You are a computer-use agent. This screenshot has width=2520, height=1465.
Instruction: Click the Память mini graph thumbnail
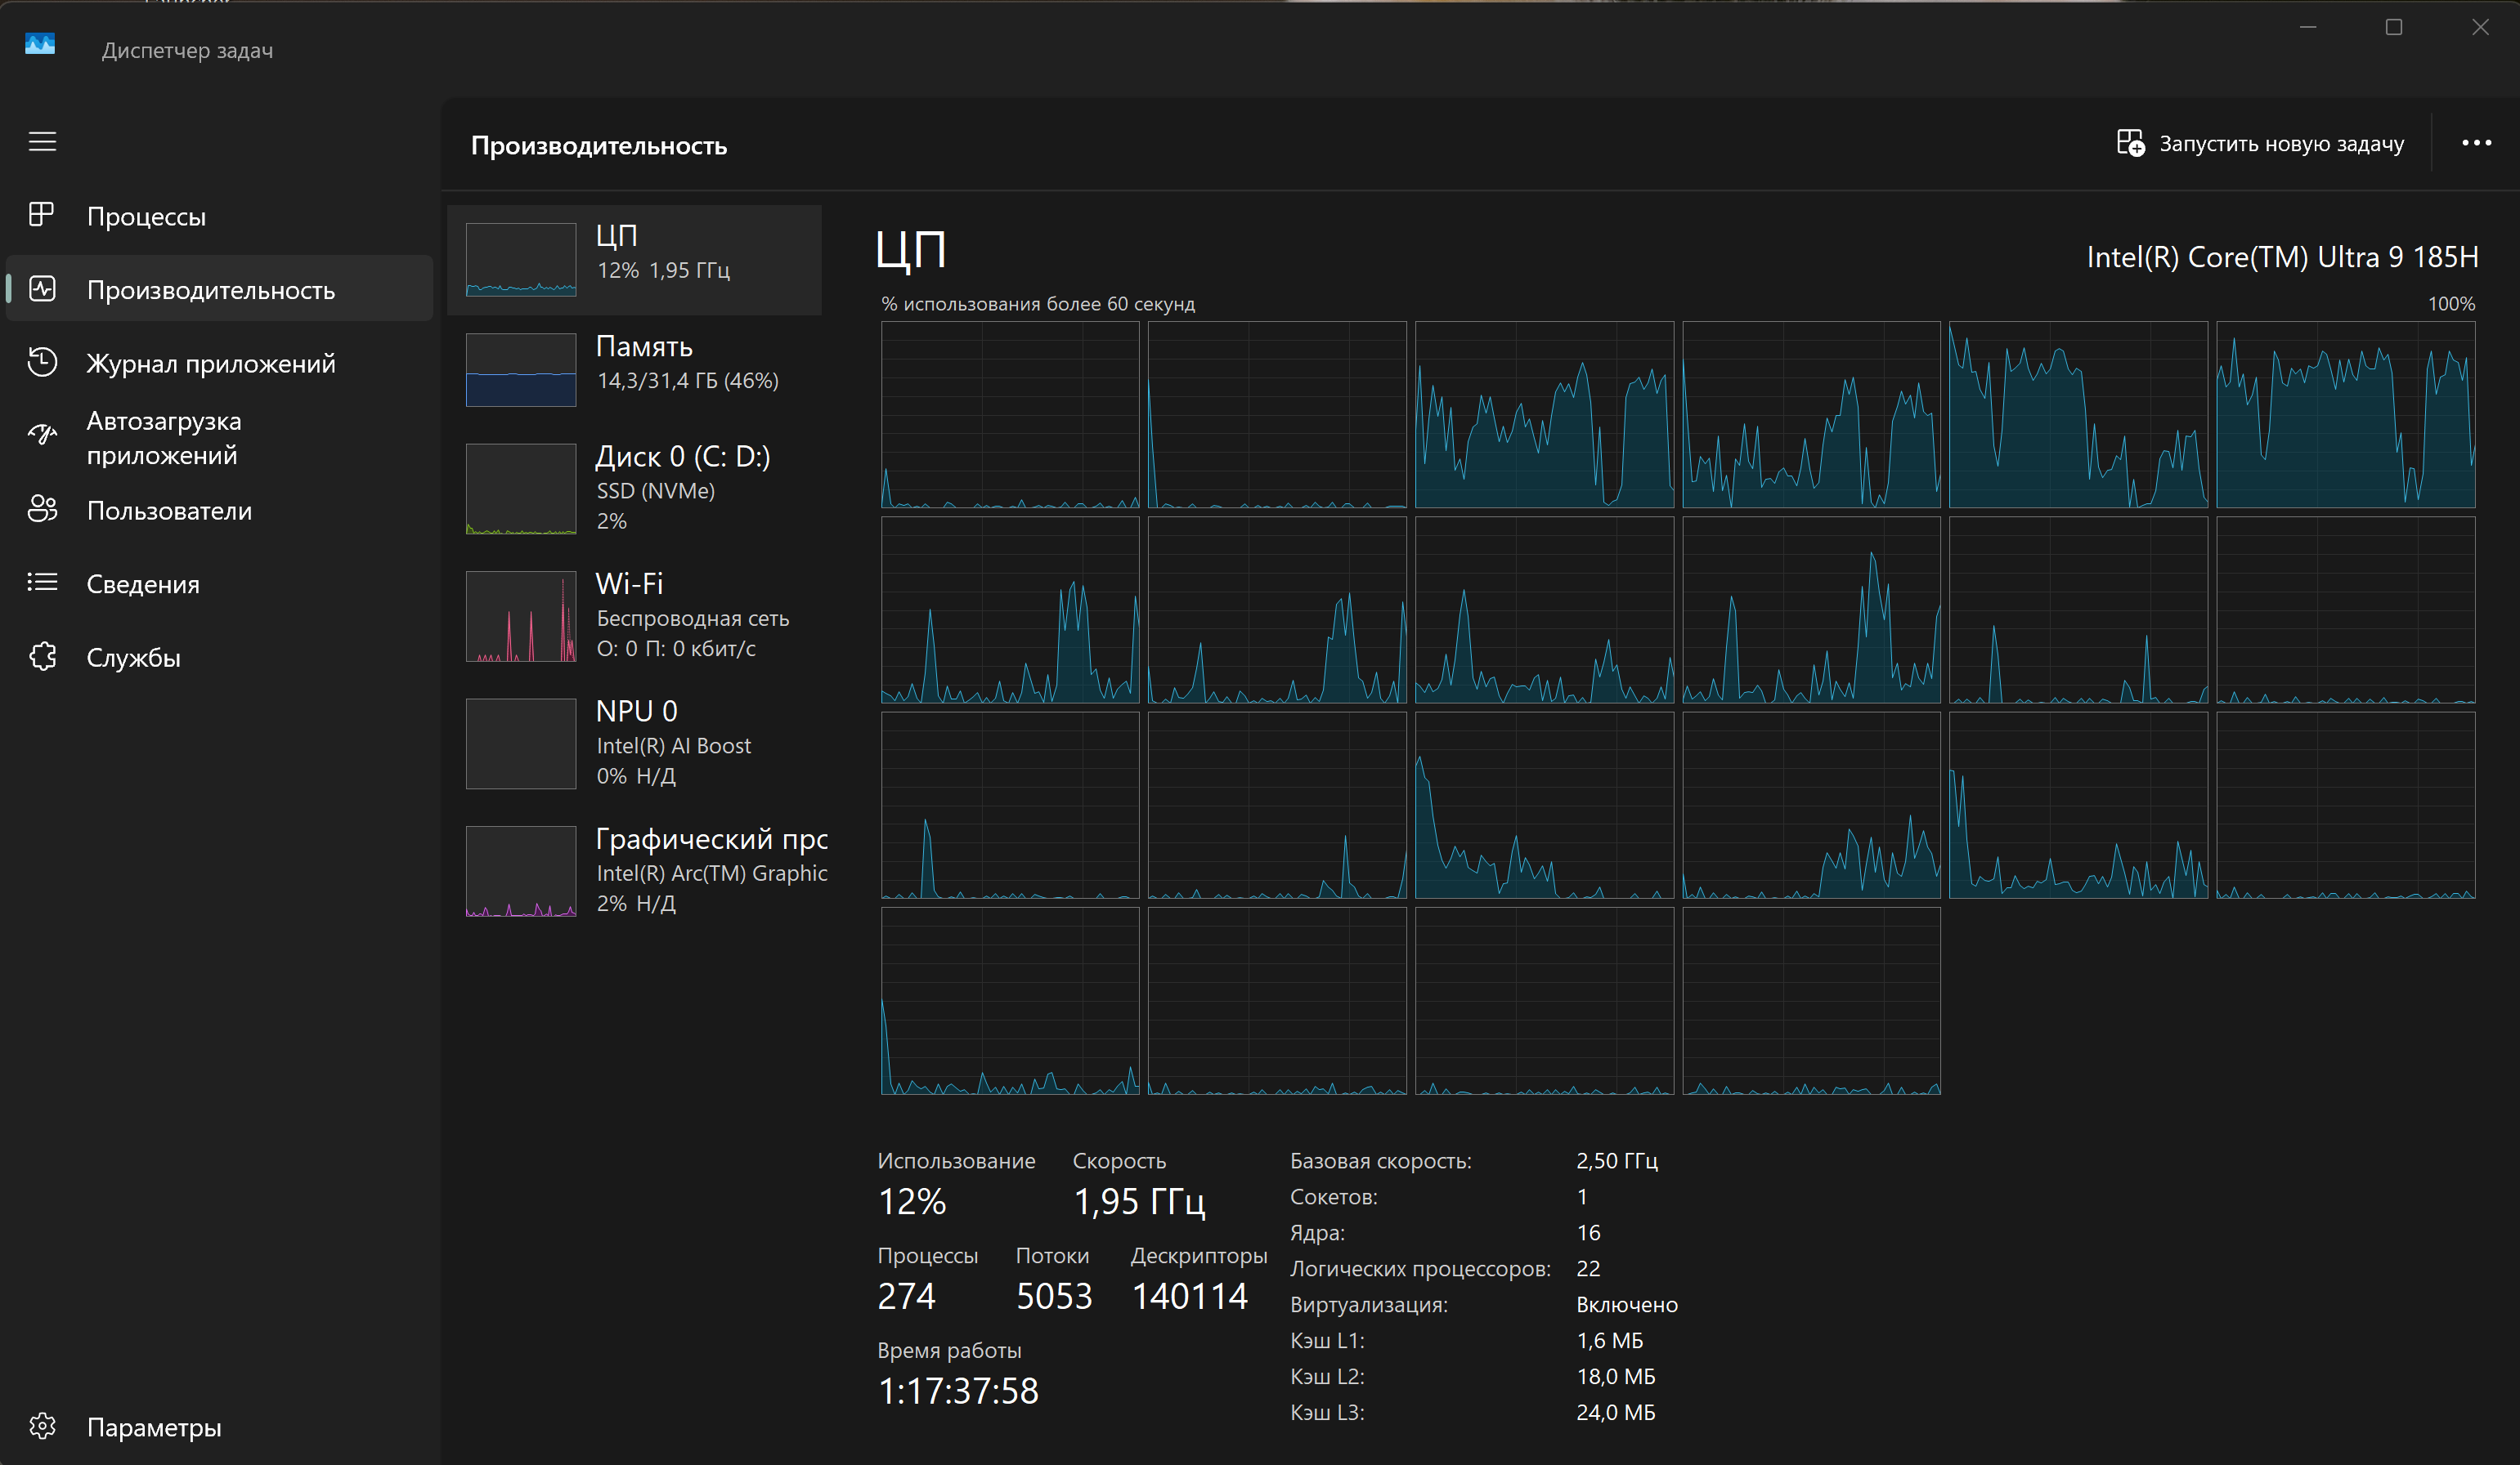click(521, 370)
